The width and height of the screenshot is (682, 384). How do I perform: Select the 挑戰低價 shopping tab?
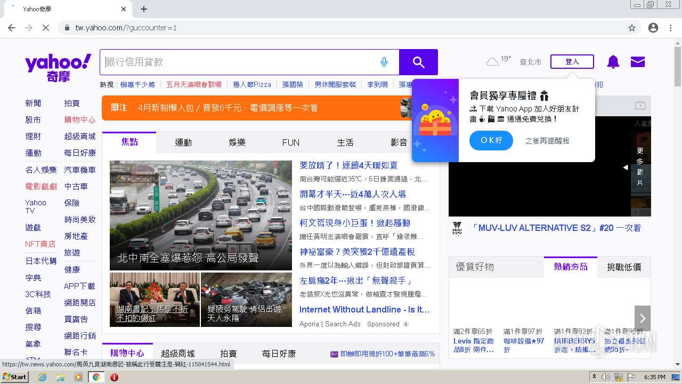(624, 267)
